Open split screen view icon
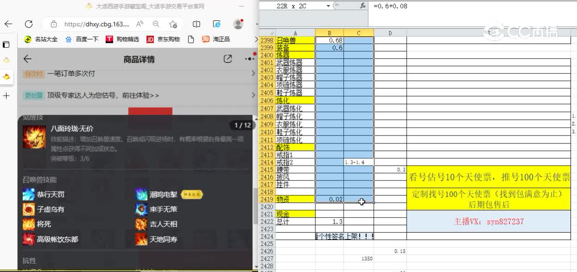 point(196,24)
